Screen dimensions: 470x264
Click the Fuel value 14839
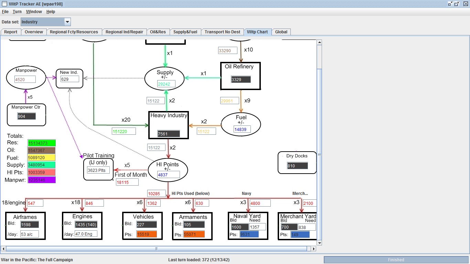(242, 129)
